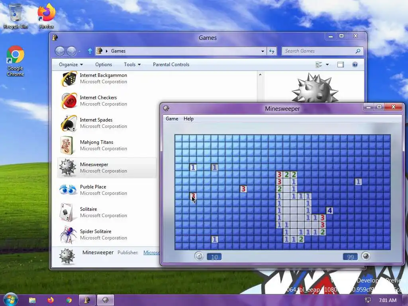The height and width of the screenshot is (306, 408).
Task: Select the Solitaire cards icon
Action: [x=67, y=212]
